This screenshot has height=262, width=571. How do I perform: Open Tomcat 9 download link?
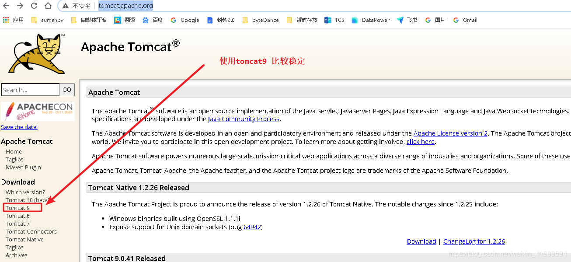pos(18,208)
